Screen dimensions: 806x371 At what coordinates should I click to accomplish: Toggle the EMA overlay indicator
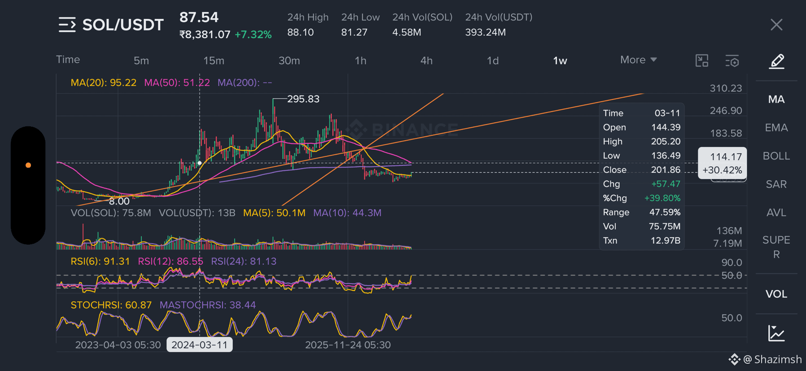tap(776, 128)
